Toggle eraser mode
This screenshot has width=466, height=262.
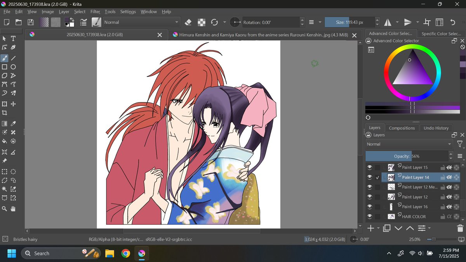188,22
